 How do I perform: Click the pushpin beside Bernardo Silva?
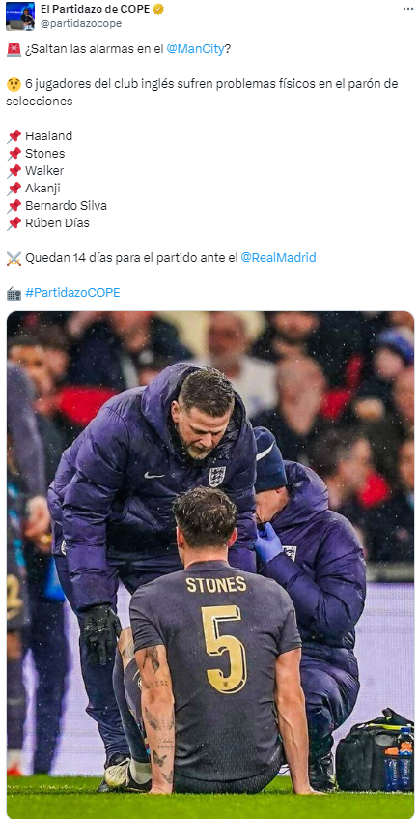coord(14,206)
